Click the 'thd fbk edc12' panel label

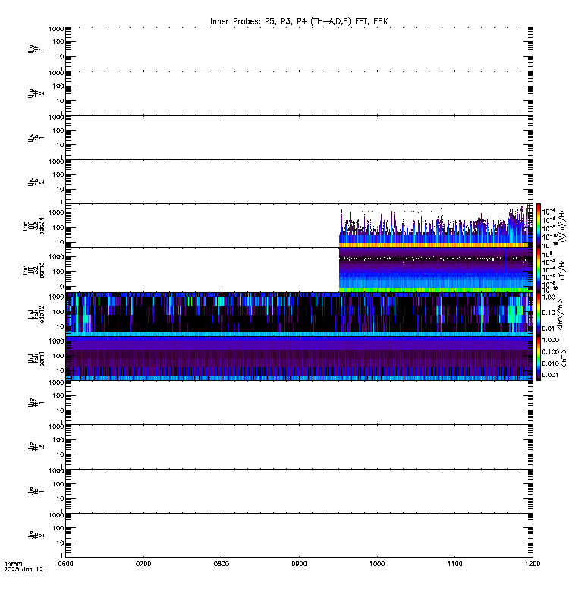(36, 314)
